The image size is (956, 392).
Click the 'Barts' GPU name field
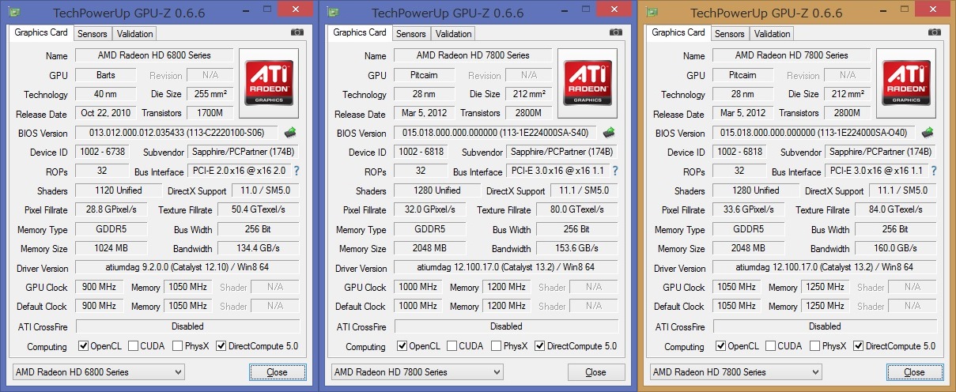[105, 75]
